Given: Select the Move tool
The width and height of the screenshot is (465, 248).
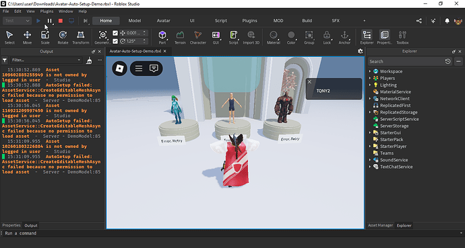Looking at the screenshot, I should (x=27, y=37).
